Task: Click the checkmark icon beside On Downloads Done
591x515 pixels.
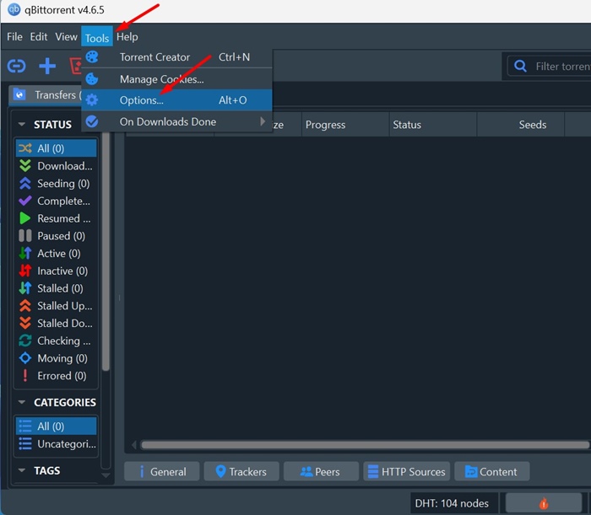Action: [x=92, y=121]
